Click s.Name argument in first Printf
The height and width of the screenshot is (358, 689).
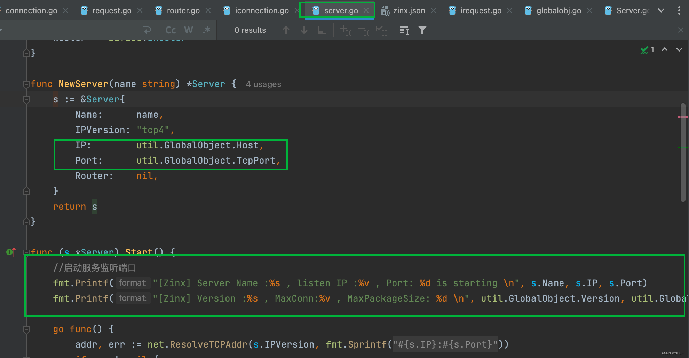point(547,283)
